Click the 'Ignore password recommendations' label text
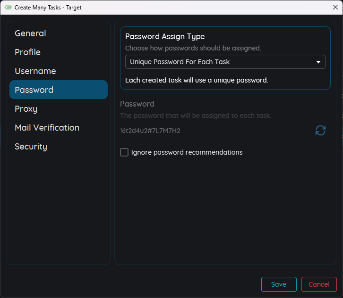 click(187, 152)
